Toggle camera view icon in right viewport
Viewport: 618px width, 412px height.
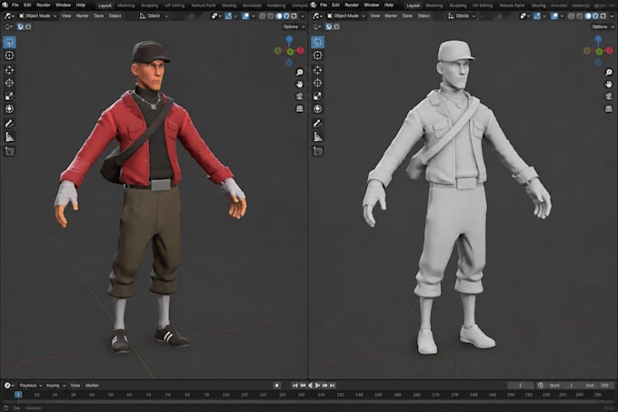point(609,96)
